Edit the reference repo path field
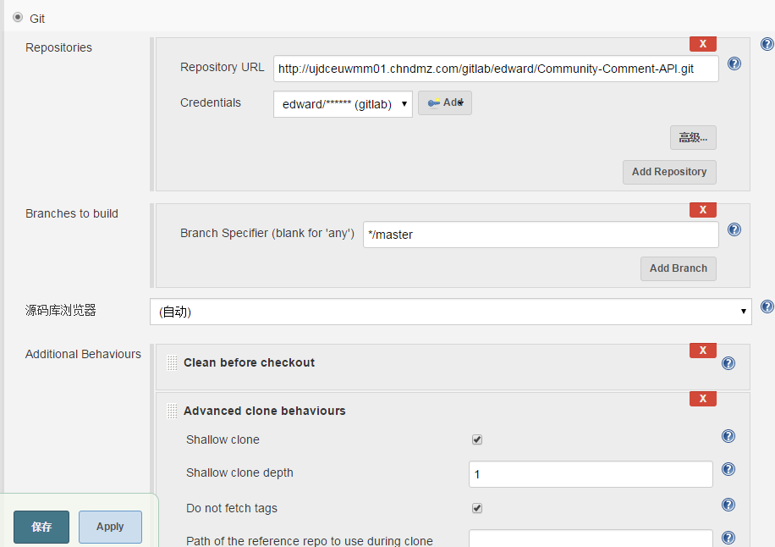 pyautogui.click(x=591, y=539)
